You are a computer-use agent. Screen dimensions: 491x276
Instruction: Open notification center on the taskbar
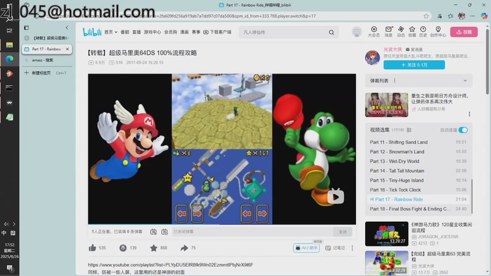9,268
